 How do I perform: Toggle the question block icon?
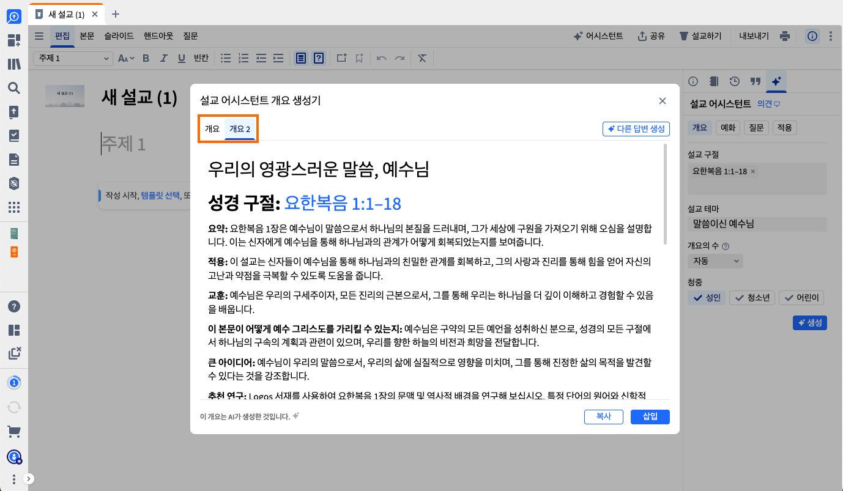[x=319, y=58]
